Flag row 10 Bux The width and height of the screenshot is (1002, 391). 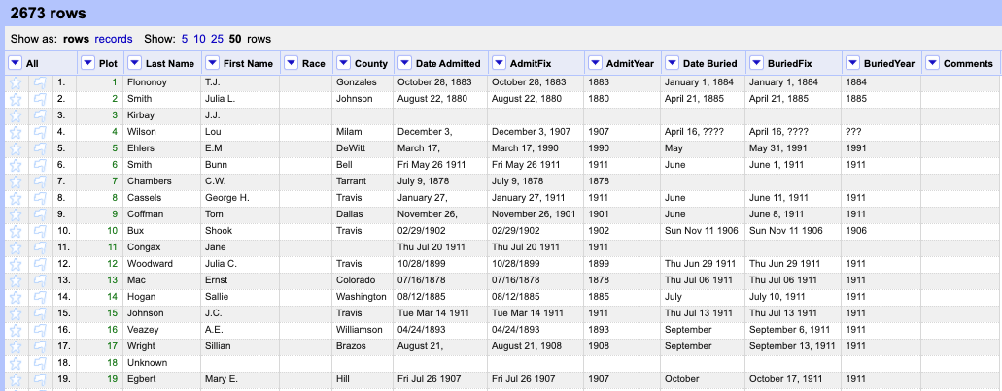(40, 231)
